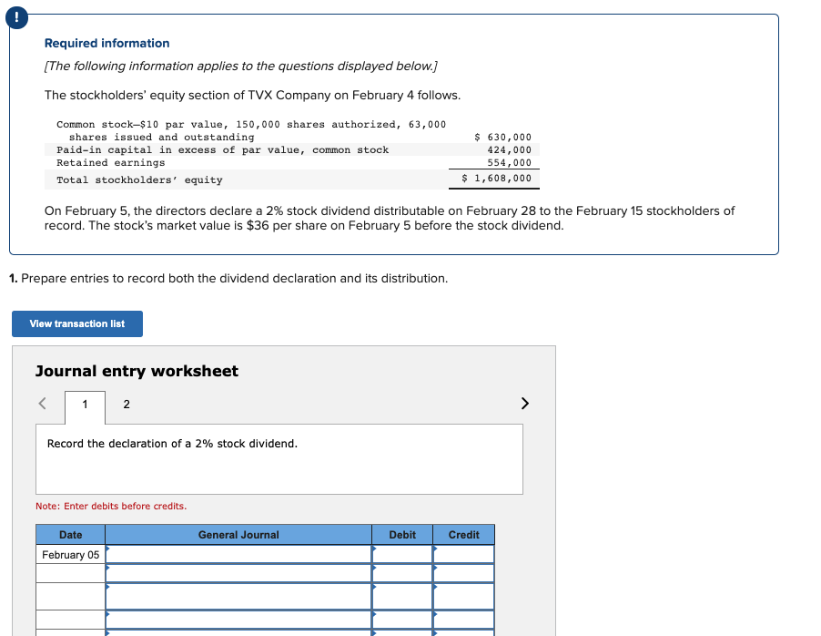Click the $ 630,000 common stock value
821x636 pixels.
tap(502, 137)
